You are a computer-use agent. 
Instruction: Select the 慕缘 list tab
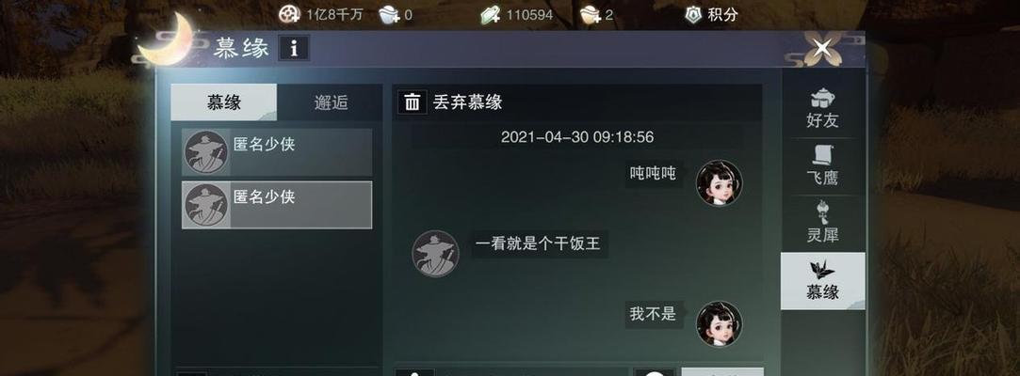(224, 102)
